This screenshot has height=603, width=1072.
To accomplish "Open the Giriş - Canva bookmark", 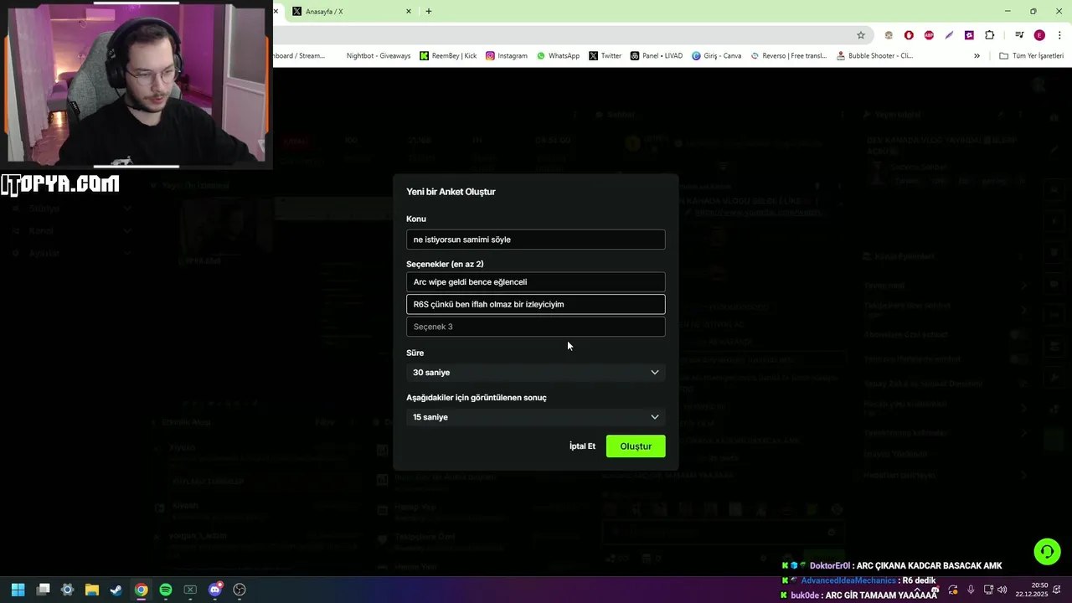I will [716, 56].
